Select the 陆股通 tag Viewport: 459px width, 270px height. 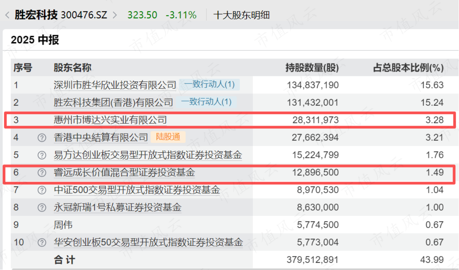(x=168, y=137)
